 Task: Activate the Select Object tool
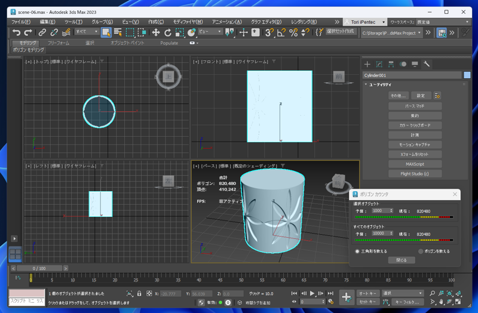pos(106,32)
